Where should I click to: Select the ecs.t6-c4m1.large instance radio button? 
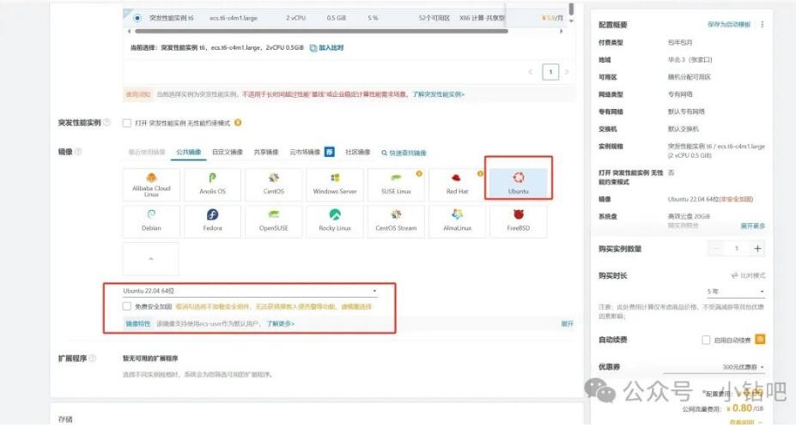click(x=137, y=18)
